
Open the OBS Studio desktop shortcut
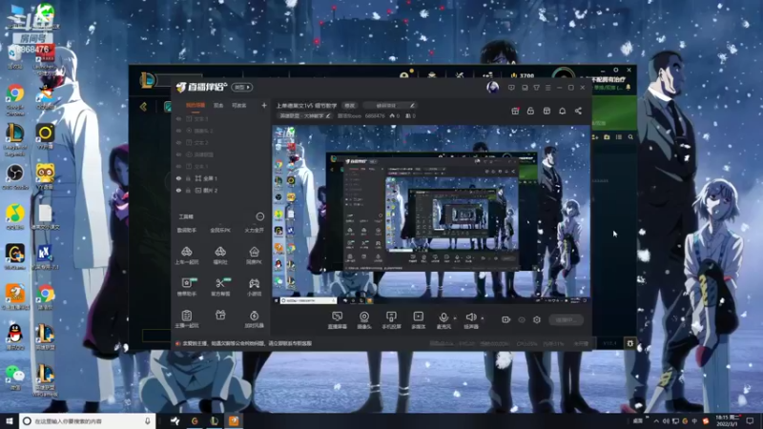point(15,176)
